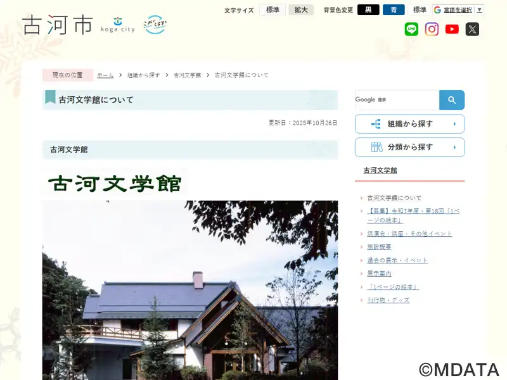Open the Instagram icon link

coord(432,29)
